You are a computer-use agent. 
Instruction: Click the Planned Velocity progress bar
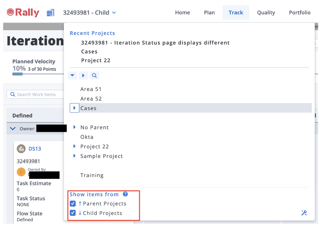coord(37,74)
